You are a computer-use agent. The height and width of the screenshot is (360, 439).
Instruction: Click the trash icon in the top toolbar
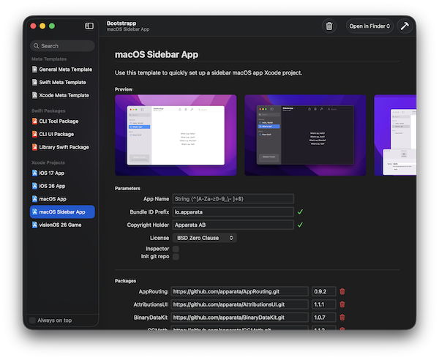coord(329,26)
